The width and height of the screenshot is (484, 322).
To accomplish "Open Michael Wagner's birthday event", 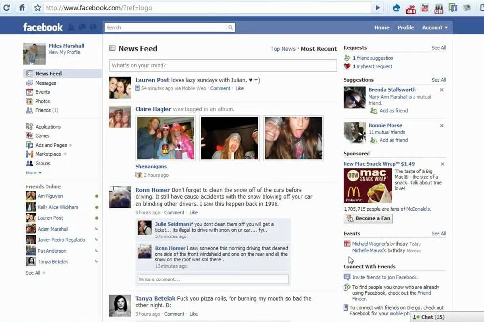I will click(380, 244).
